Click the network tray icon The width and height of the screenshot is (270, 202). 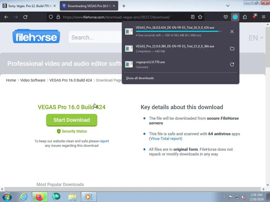pos(237,197)
